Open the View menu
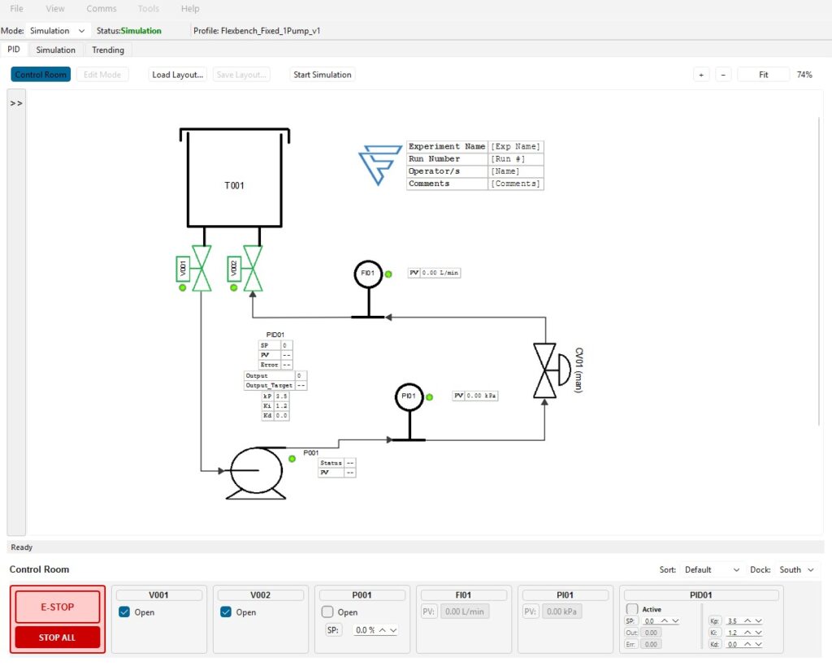Viewport: 832px width, 666px height. coord(55,9)
